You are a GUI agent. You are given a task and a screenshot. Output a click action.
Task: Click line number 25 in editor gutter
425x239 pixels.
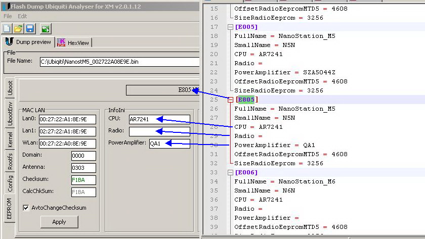click(214, 100)
